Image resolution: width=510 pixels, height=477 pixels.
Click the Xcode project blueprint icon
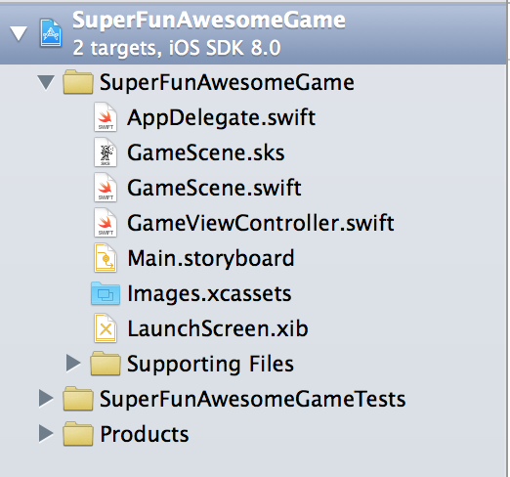tap(51, 33)
